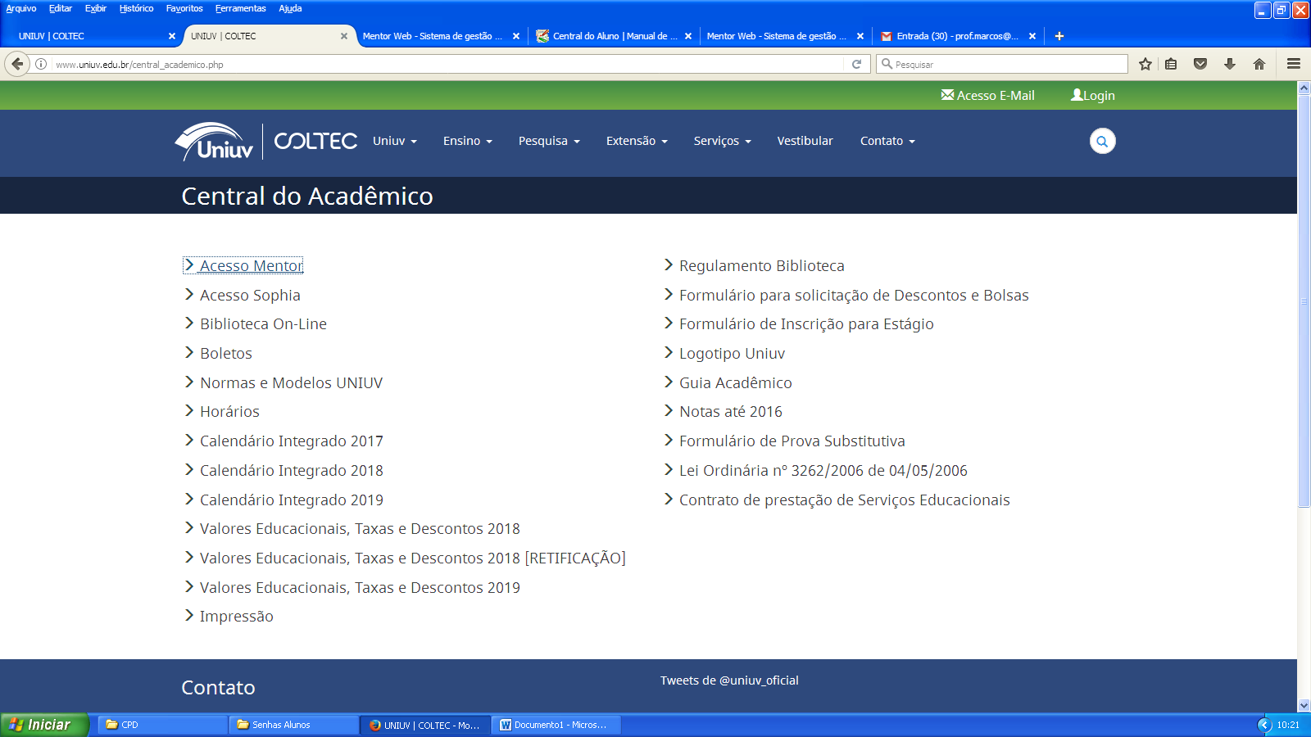Expand the Pesquisa navigation dropdown
This screenshot has height=737, width=1311.
pyautogui.click(x=548, y=141)
